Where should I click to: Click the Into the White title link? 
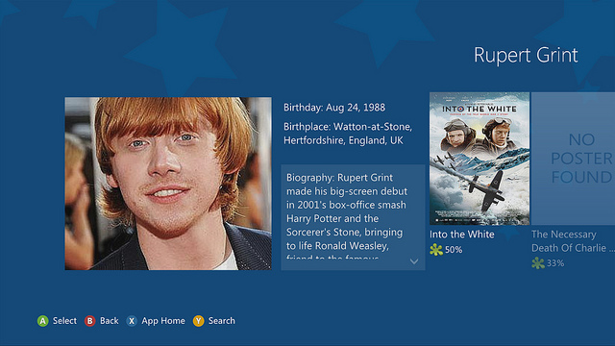tap(461, 235)
